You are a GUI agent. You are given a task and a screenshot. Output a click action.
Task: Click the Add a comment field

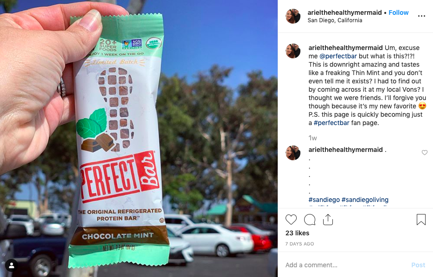tap(345, 265)
